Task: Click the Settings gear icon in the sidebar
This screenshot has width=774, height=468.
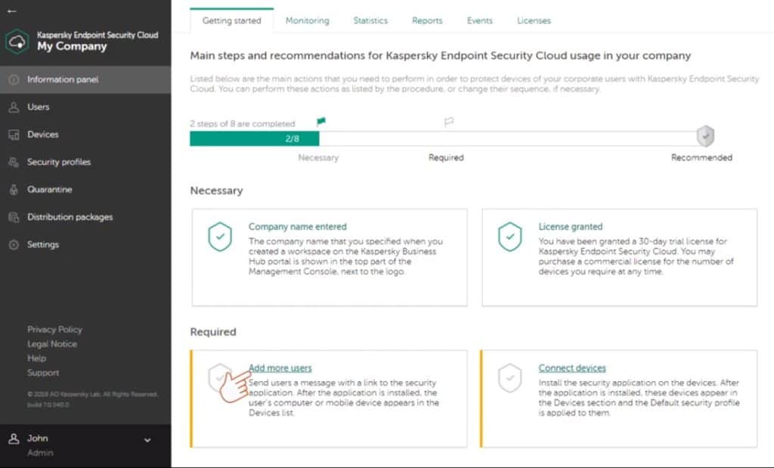Action: coord(14,245)
